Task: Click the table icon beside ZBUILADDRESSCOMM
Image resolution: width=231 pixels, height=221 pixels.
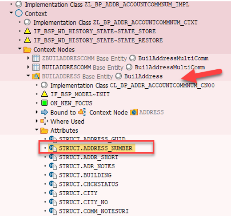Action: [36, 58]
